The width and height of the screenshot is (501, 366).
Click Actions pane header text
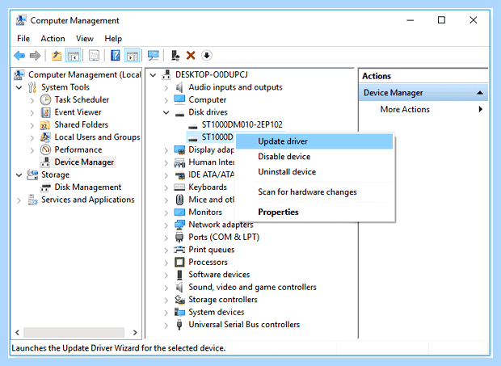377,76
